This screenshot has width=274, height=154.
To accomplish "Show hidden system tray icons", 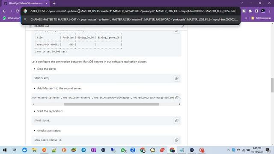I will pos(229,150).
